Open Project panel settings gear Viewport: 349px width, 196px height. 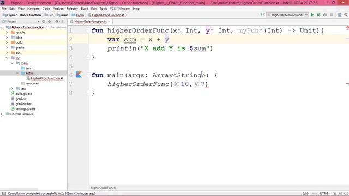coord(57,22)
